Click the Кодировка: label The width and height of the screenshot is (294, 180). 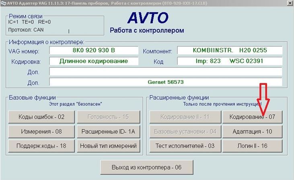(26, 62)
